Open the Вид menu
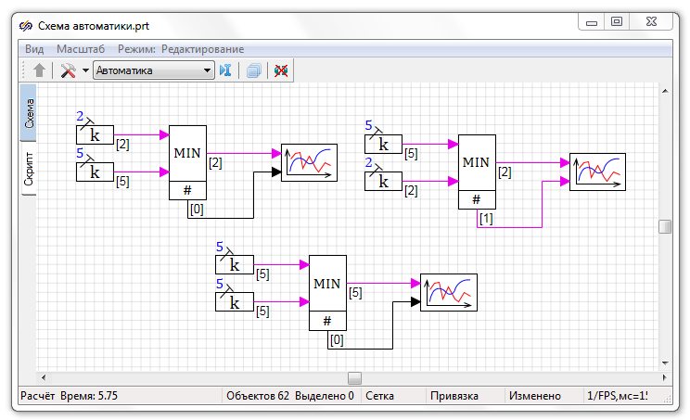Image resolution: width=690 pixels, height=420 pixels. (x=34, y=48)
